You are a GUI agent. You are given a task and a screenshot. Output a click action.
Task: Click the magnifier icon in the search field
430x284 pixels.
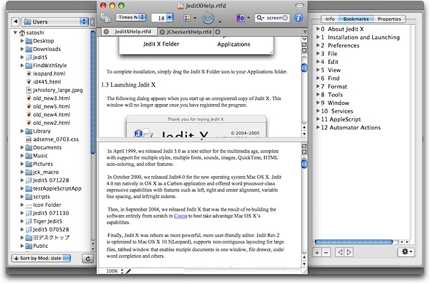[x=259, y=18]
